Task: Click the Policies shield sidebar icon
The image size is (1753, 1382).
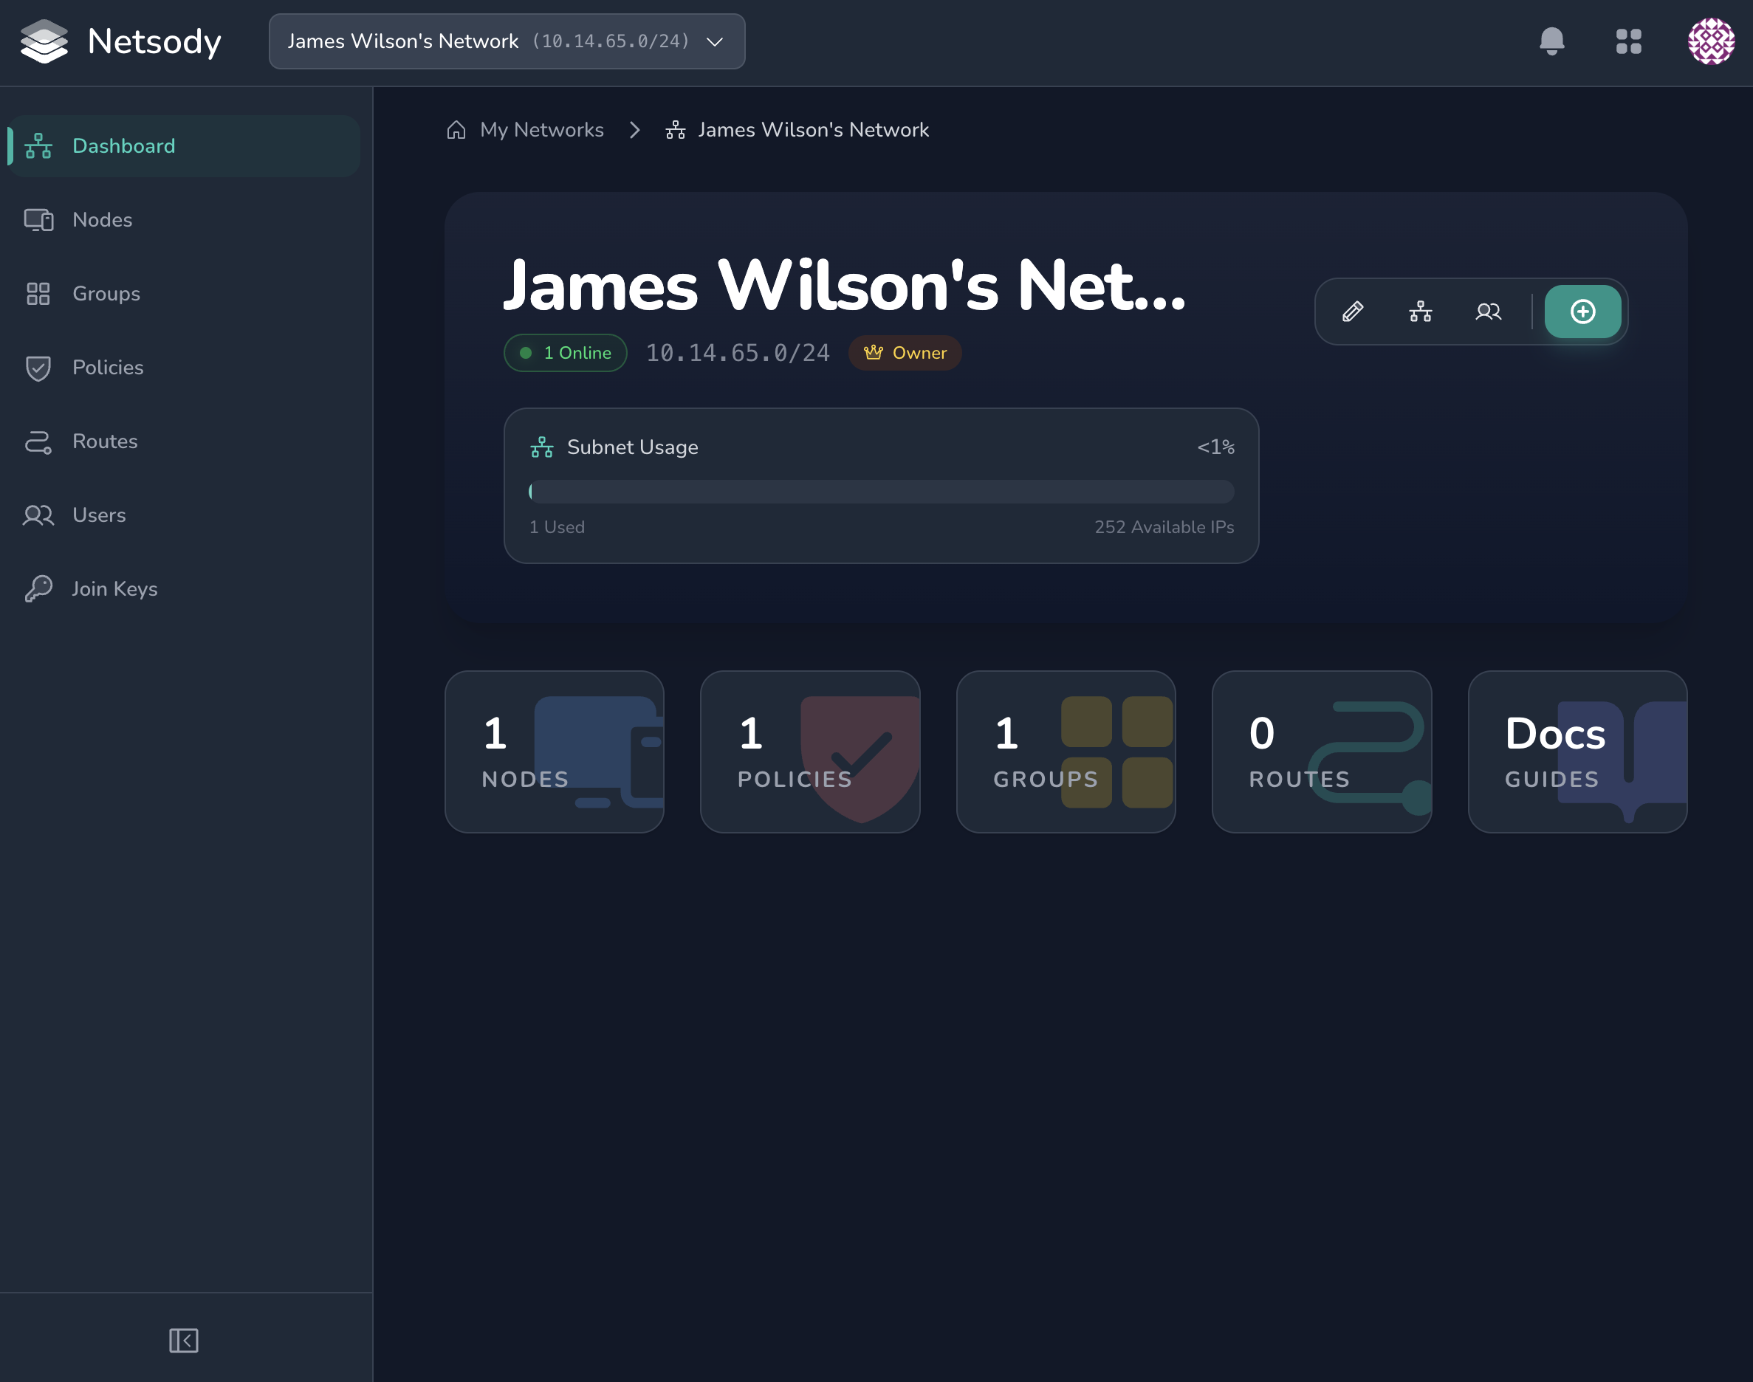Action: point(38,368)
